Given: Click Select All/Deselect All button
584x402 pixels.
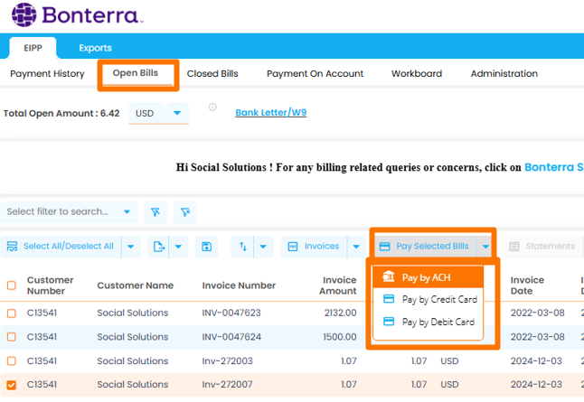Looking at the screenshot, I should (61, 247).
